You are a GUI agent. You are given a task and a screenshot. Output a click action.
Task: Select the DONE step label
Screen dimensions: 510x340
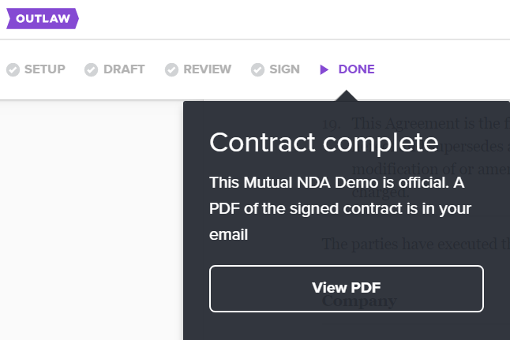[x=357, y=69]
